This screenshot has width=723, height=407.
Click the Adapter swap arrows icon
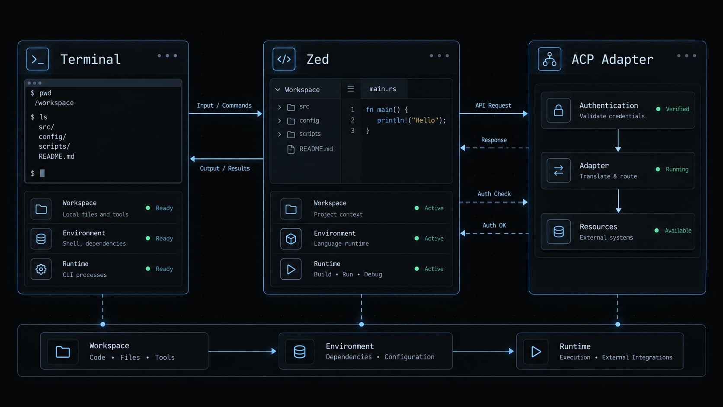559,170
